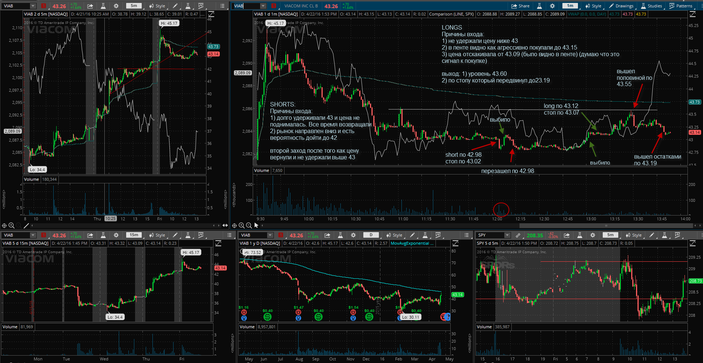Toggle price scale icon in VIAB daily chart
Image resolution: width=703 pixels, height=363 pixels.
pyautogui.click(x=455, y=243)
